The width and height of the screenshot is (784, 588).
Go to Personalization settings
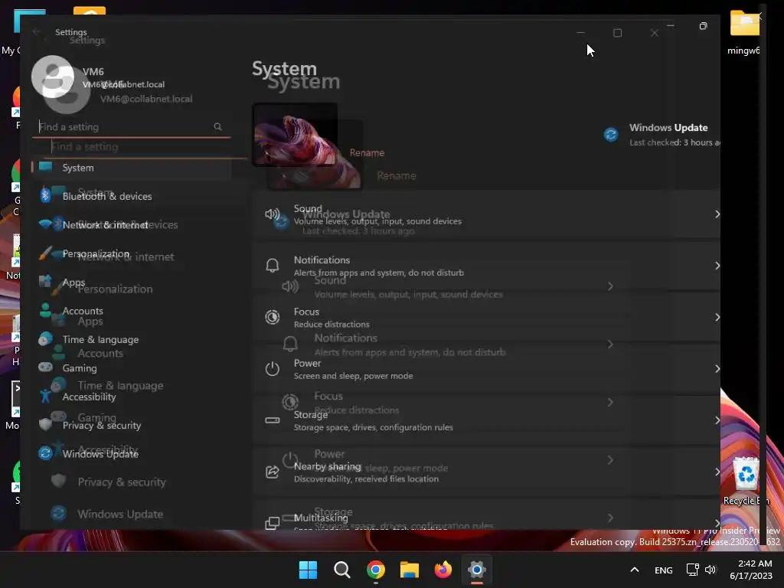[131, 253]
